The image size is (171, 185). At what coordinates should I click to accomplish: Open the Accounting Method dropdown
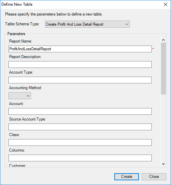pyautogui.click(x=20, y=96)
